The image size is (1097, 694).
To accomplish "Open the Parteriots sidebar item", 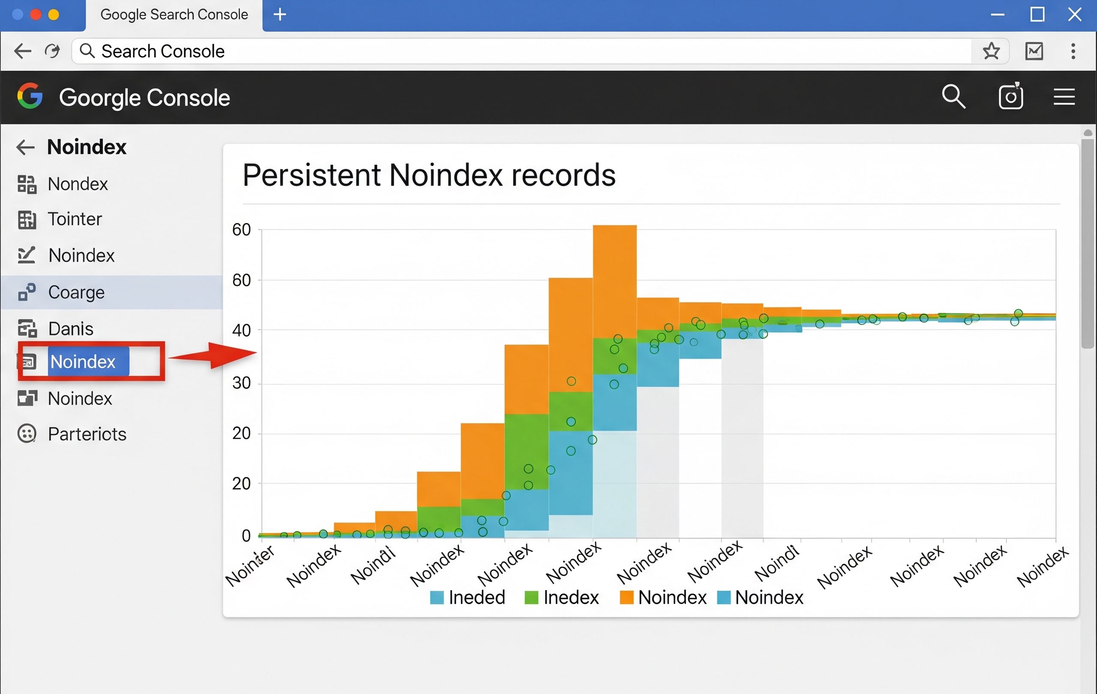I will [87, 434].
